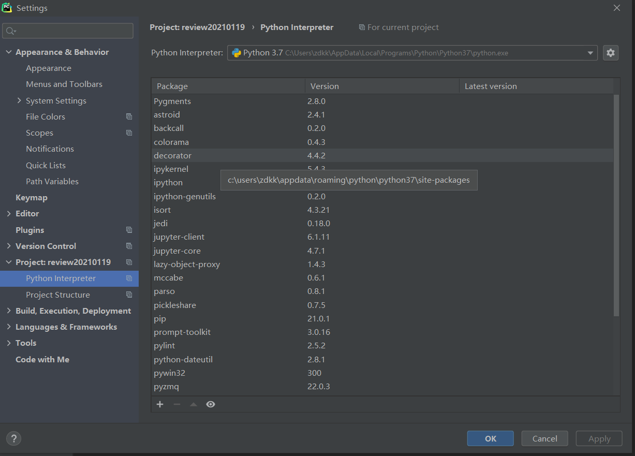Viewport: 635px width, 456px height.
Task: Select the lazy-object-proxy package row
Action: pos(382,264)
